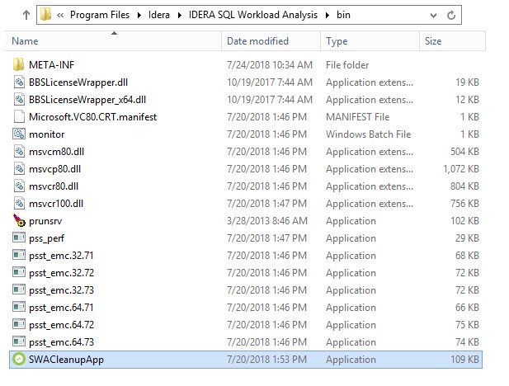Click msvcp80.dll file name
The width and height of the screenshot is (509, 386).
55,169
